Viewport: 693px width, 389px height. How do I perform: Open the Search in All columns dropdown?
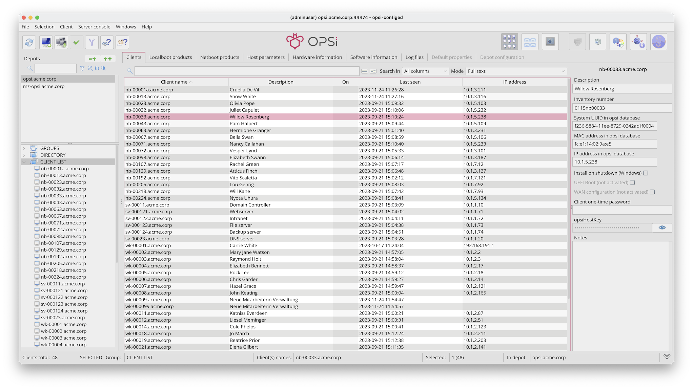[x=426, y=71]
